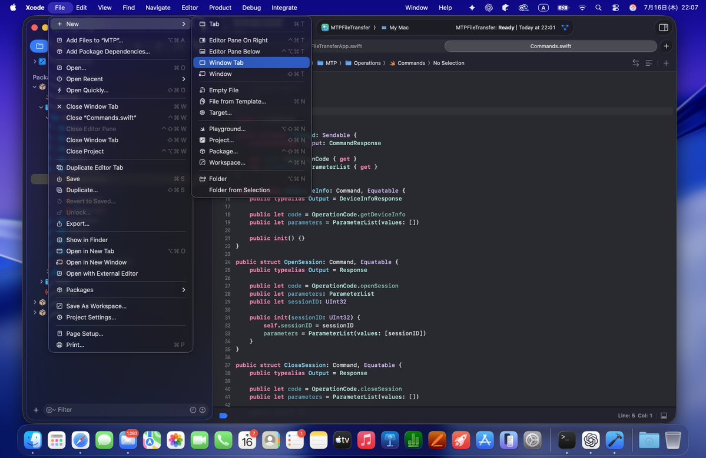Select the project navigator folder icon
Screen dimensions: 706x458
pyautogui.click(x=39, y=46)
